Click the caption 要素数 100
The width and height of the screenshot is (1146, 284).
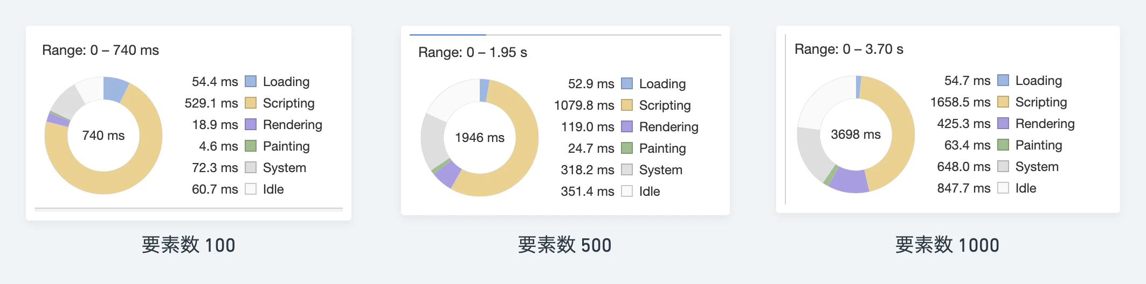[189, 245]
